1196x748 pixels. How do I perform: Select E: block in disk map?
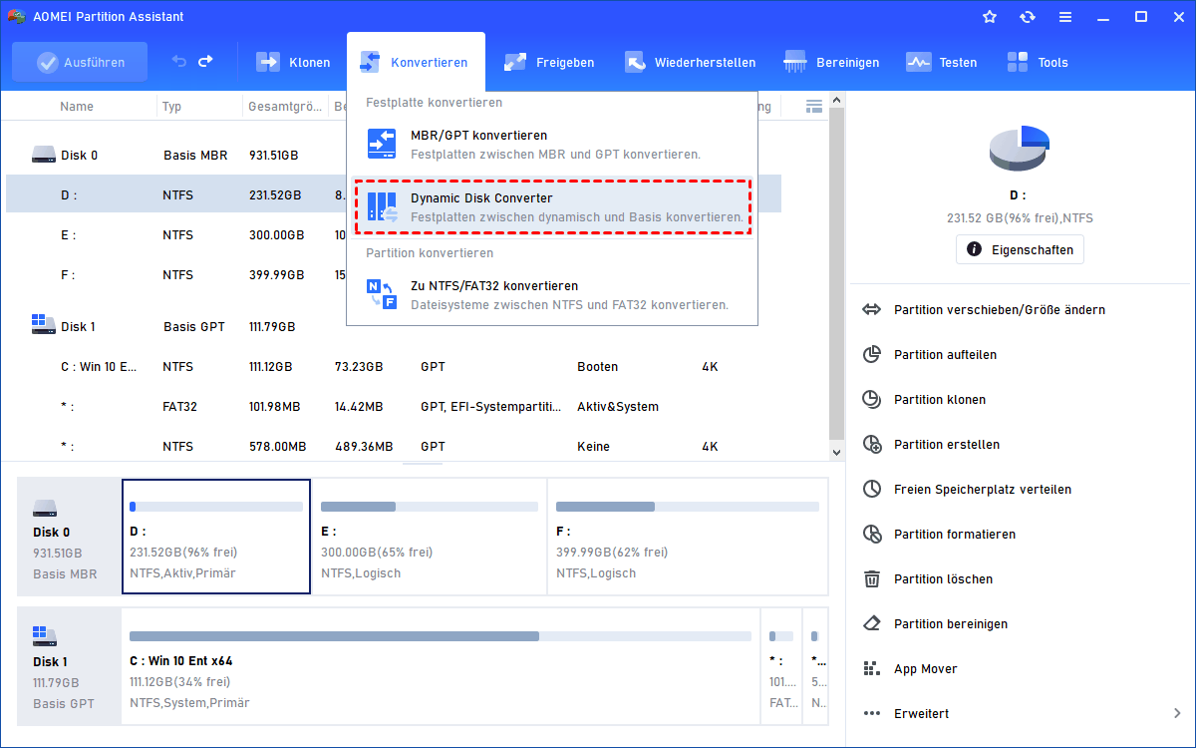(x=429, y=536)
